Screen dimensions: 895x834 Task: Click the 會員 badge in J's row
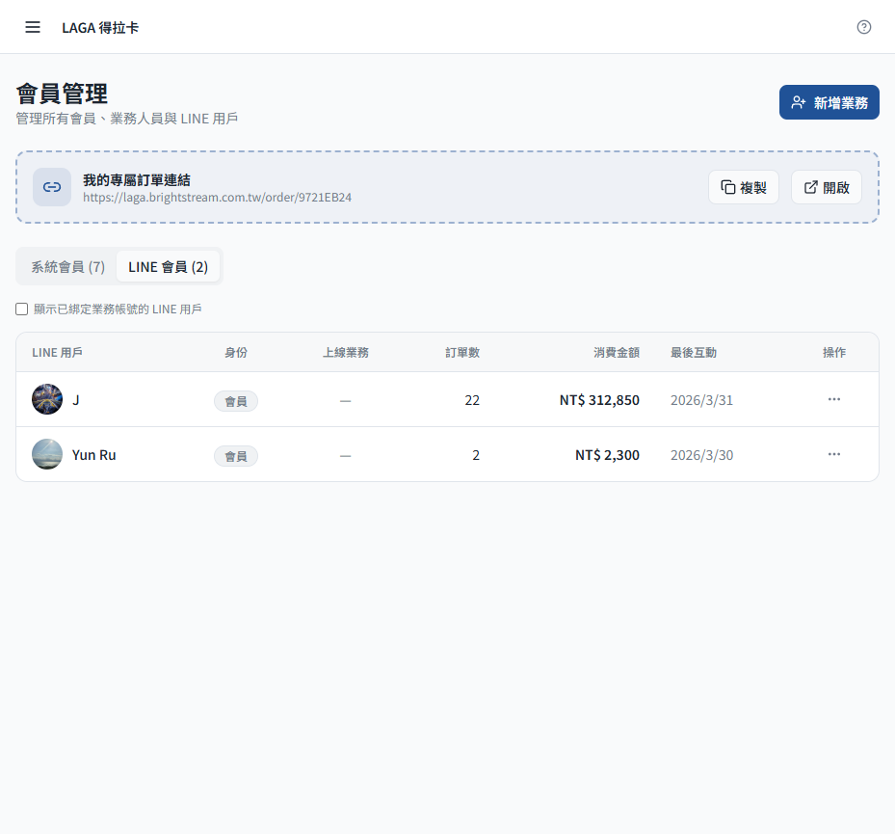[236, 401]
